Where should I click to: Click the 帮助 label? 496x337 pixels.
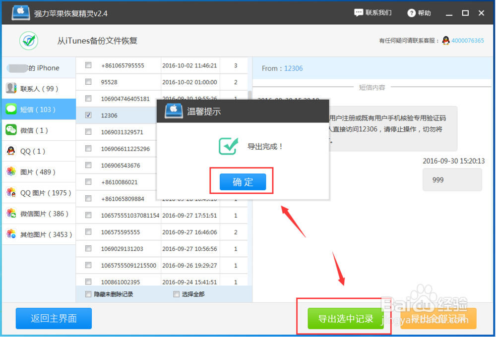tap(424, 13)
